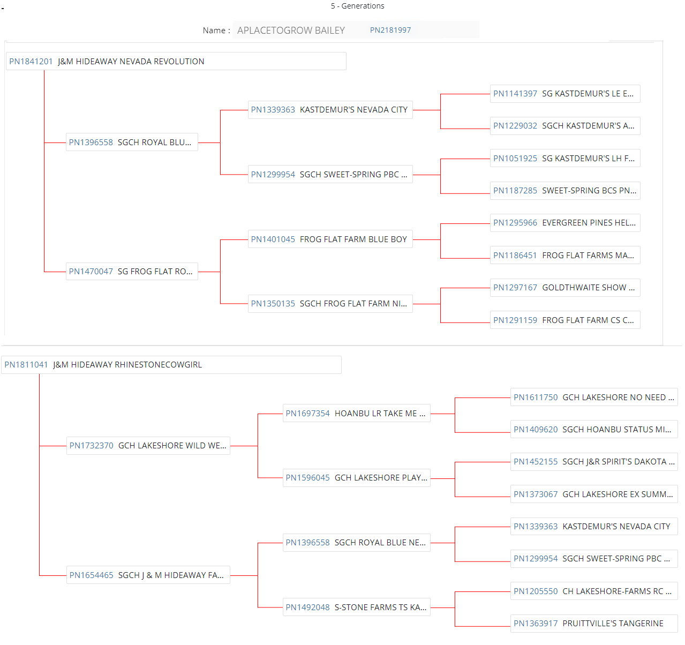
Task: Click PN1299954 SGCH SWEET-SPRING PBC in sire tree
Action: (329, 175)
